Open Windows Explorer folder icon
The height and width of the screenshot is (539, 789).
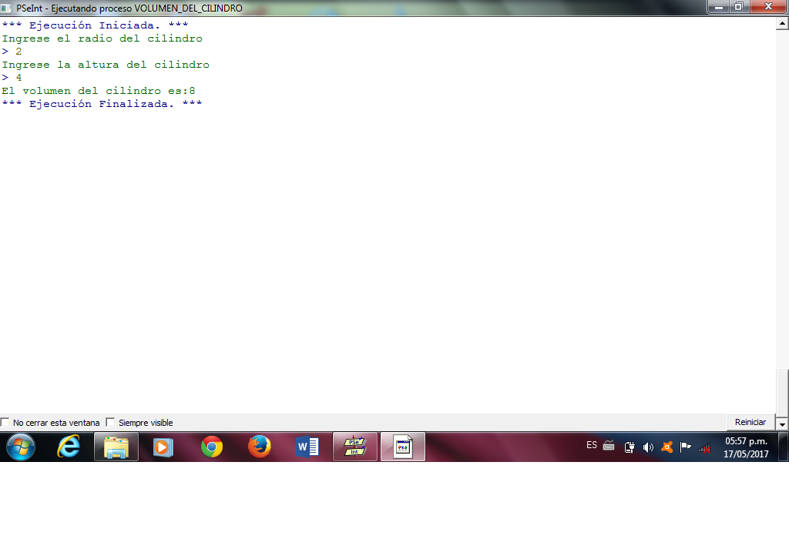tap(116, 447)
